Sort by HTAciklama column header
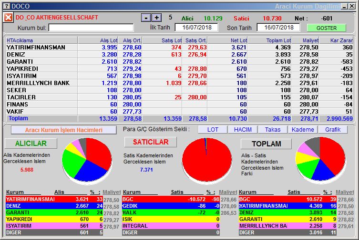 (x=42, y=40)
